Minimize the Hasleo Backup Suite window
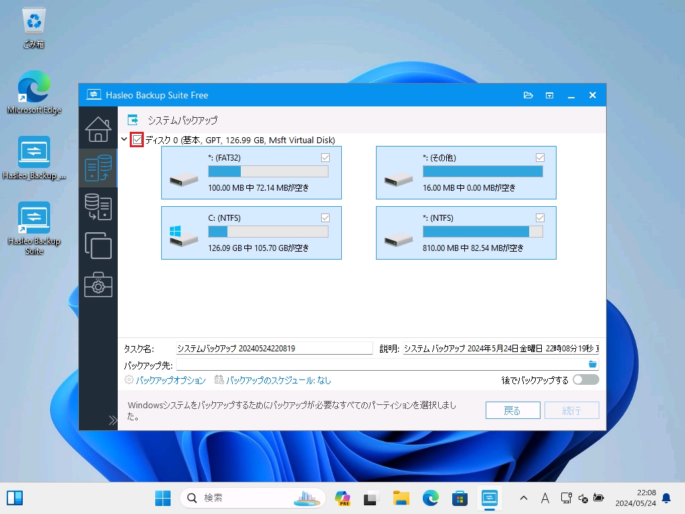The width and height of the screenshot is (685, 514). point(571,95)
